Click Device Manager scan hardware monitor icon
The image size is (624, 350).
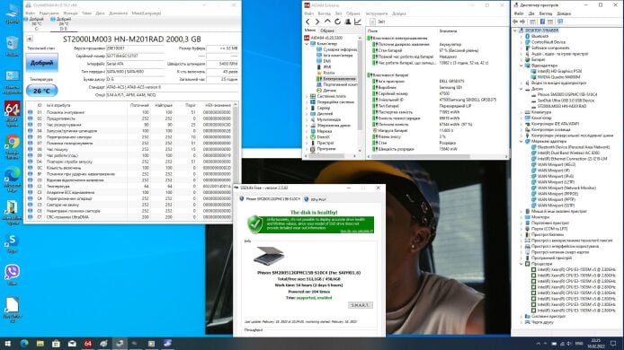[560, 22]
